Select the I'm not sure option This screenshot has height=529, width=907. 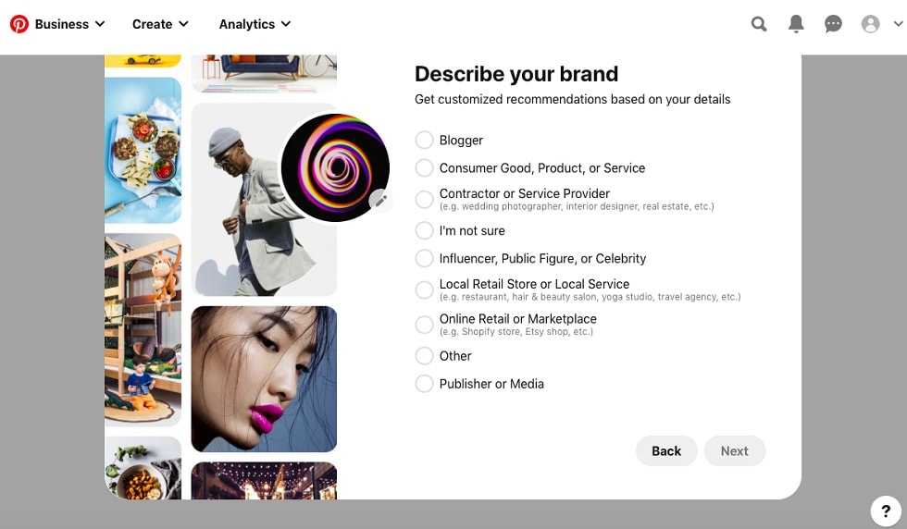pos(424,230)
